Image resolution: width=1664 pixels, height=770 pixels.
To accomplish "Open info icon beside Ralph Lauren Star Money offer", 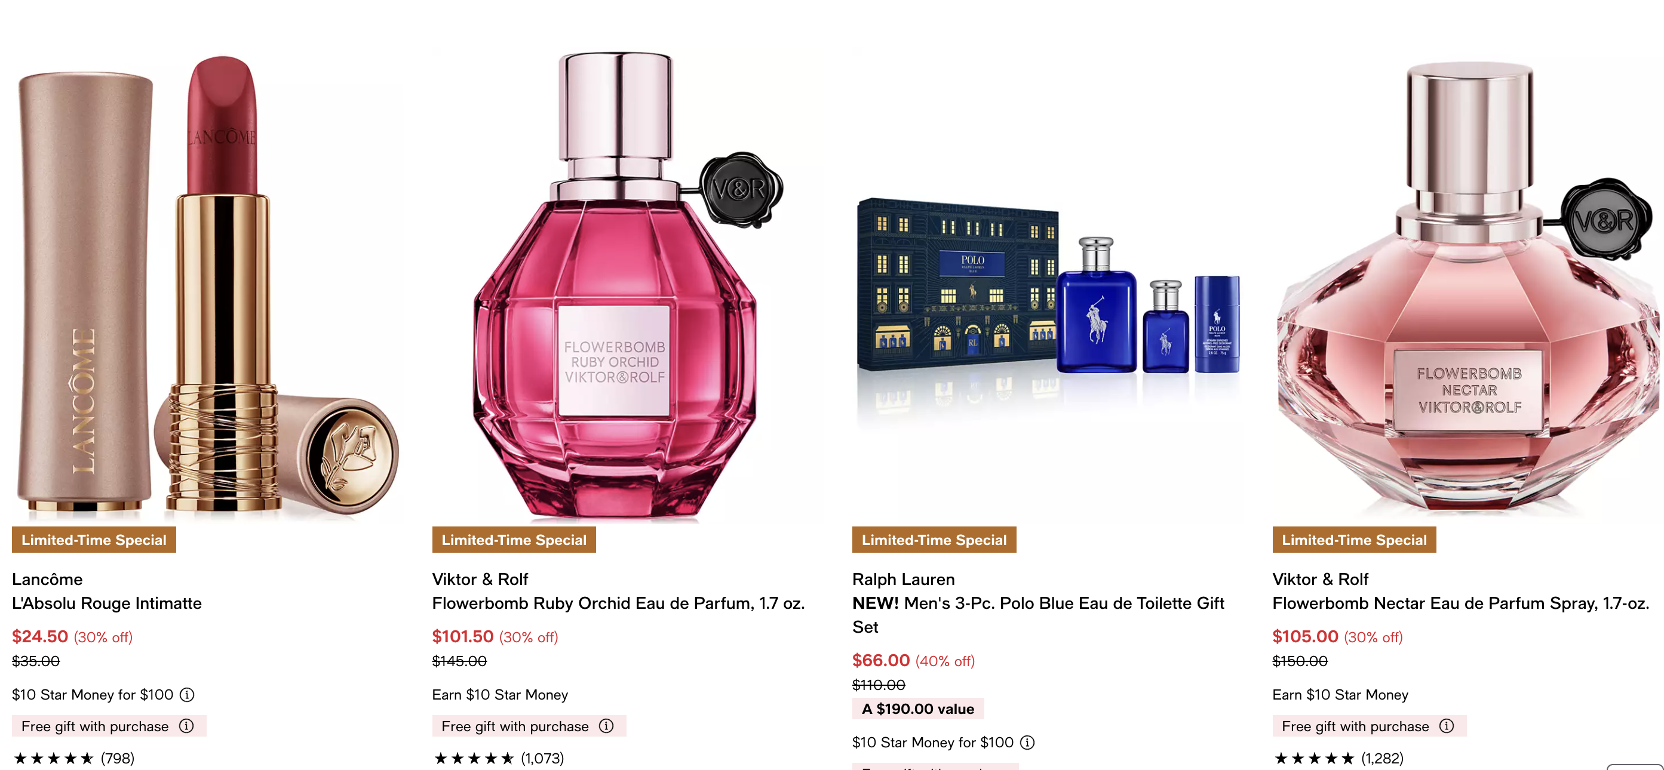I will coord(1027,743).
